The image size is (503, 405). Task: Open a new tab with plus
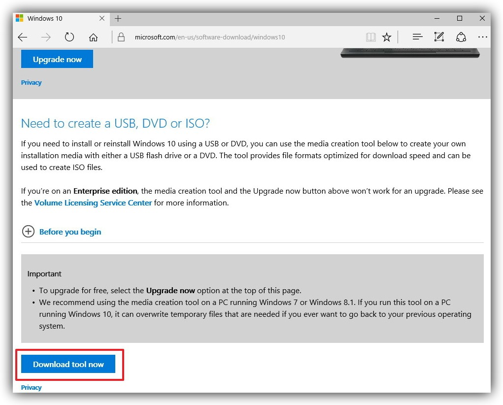click(x=118, y=19)
